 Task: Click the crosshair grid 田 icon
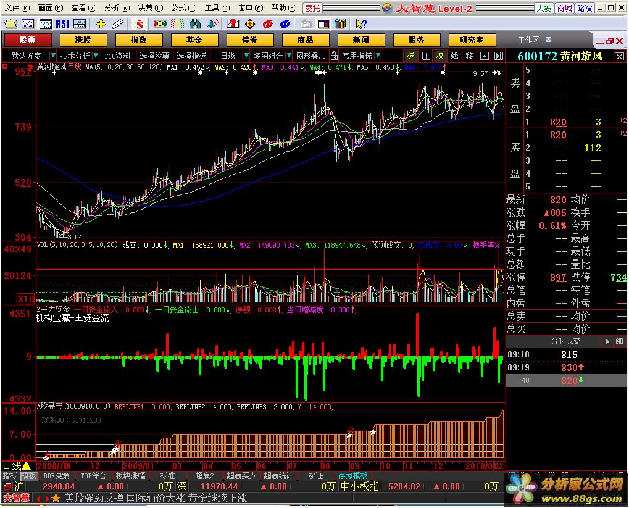click(426, 56)
